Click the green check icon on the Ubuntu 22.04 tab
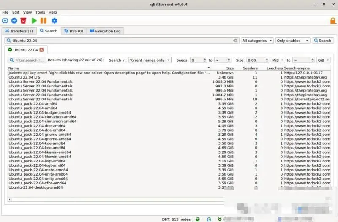Image resolution: width=338 pixels, height=222 pixels. pos(10,50)
